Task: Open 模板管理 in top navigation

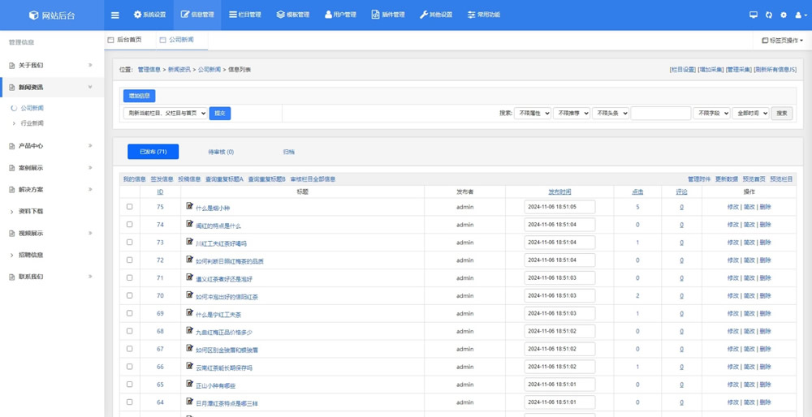Action: 293,15
